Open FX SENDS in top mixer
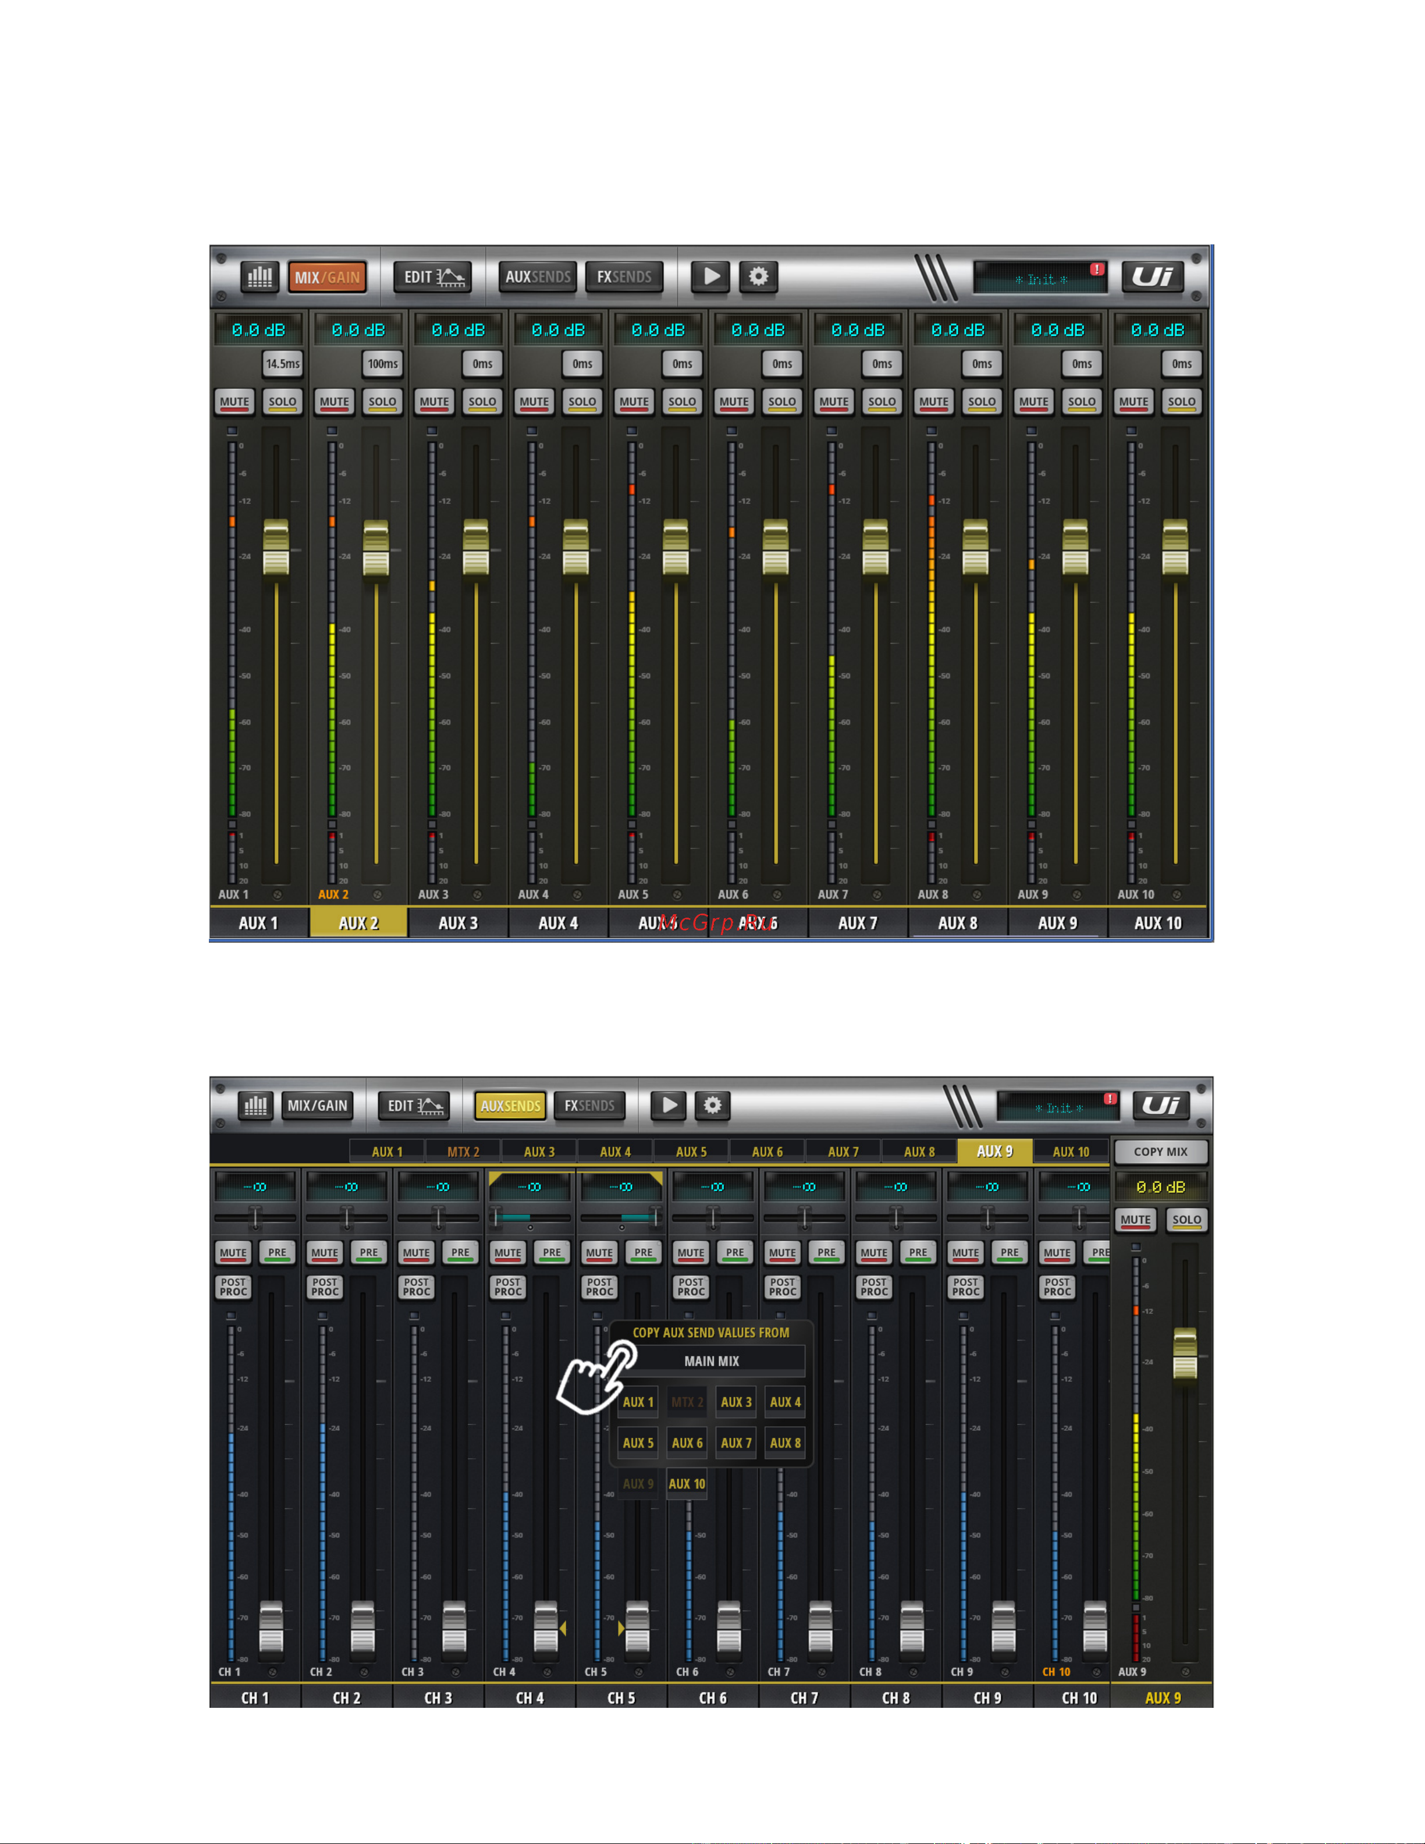Screen dimensions: 1425x1844 point(624,276)
